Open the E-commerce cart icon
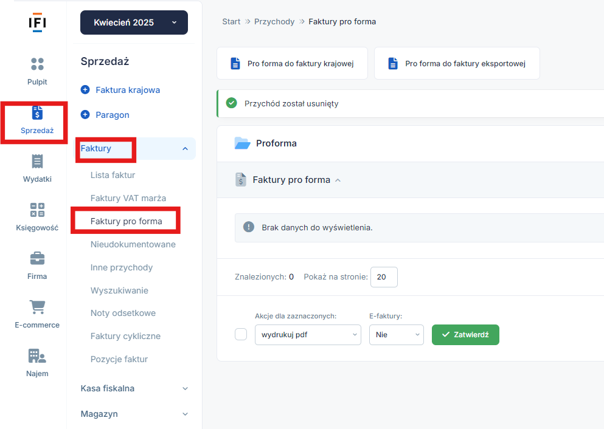604x429 pixels. click(37, 307)
